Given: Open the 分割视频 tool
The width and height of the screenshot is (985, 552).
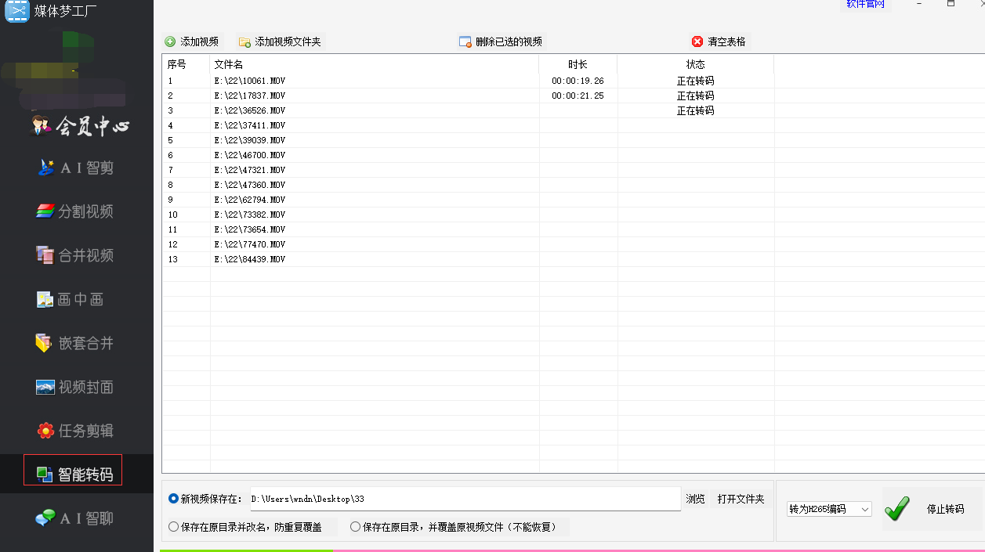Looking at the screenshot, I should pos(76,211).
